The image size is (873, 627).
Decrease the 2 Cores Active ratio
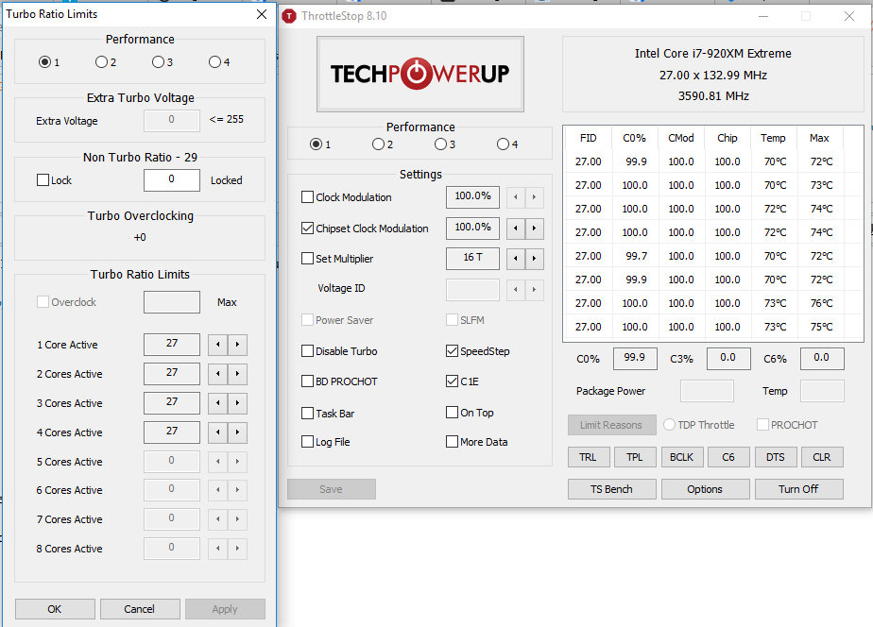click(x=217, y=374)
